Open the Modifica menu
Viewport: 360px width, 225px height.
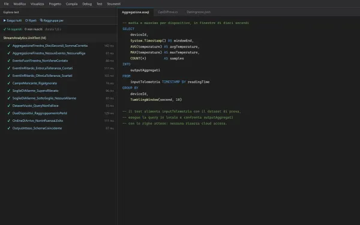point(20,4)
